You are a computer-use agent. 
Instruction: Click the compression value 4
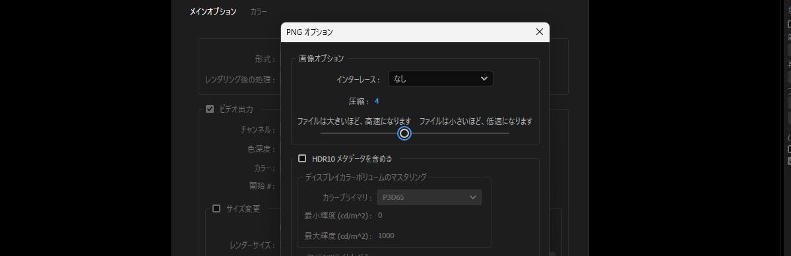click(x=377, y=102)
